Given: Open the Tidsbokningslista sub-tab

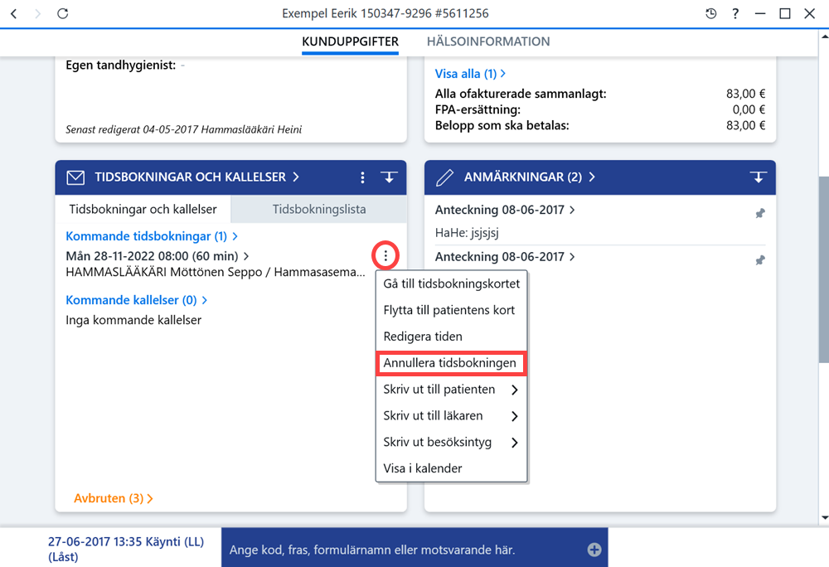Looking at the screenshot, I should point(319,209).
